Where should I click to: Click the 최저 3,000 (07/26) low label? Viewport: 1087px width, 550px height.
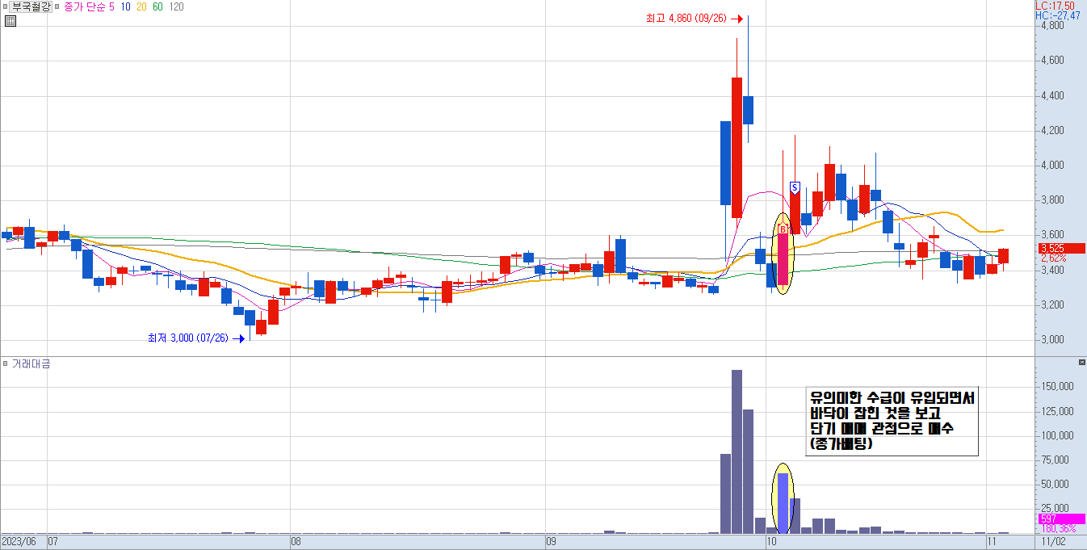pyautogui.click(x=187, y=338)
